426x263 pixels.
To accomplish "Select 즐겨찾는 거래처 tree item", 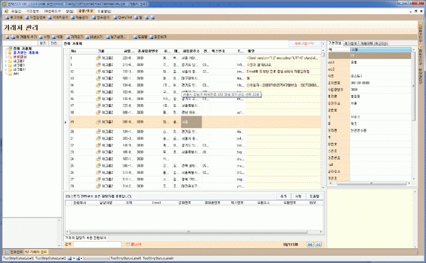I will [26, 52].
